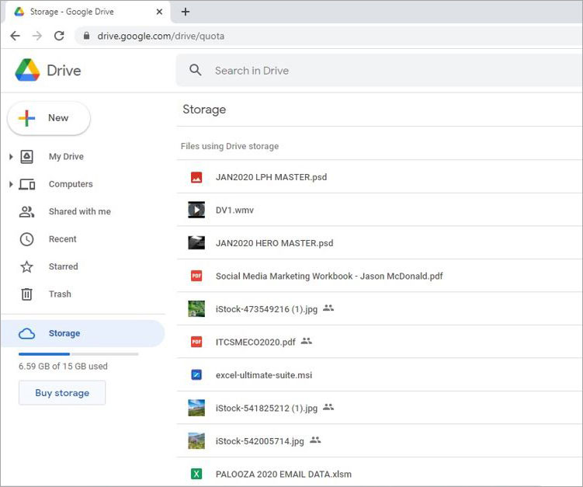Select file name ITCSMECO2020.pdf
Image resolution: width=583 pixels, height=487 pixels.
255,342
